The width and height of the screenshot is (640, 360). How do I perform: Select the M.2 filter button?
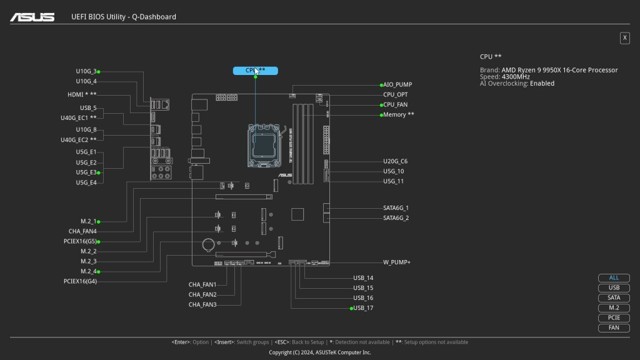614,308
